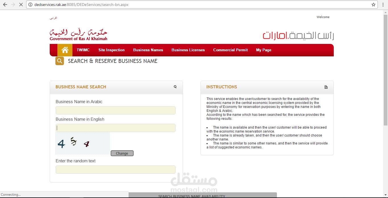Focus the Business Name in Arabic field
388x198 pixels.
(116, 110)
